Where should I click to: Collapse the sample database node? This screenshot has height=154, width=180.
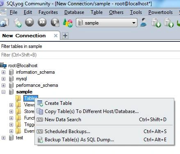[x=3, y=92]
